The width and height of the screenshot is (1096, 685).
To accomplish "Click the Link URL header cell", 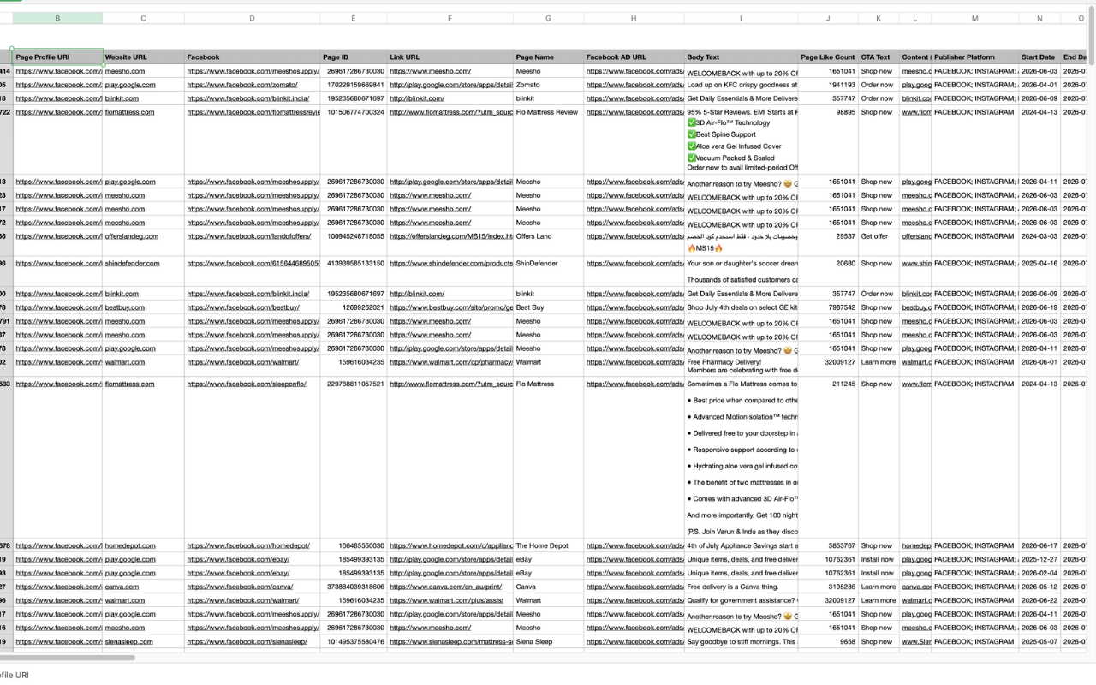I will tap(450, 57).
